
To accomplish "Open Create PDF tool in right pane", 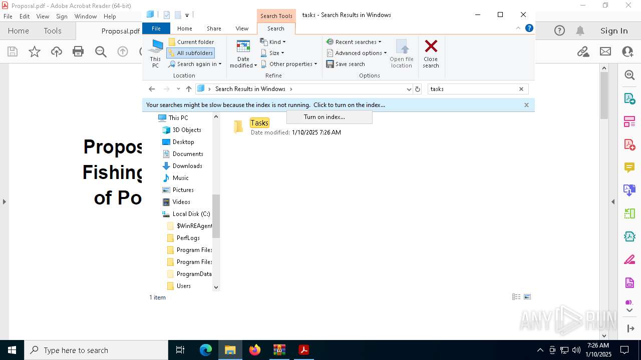I will [x=629, y=144].
